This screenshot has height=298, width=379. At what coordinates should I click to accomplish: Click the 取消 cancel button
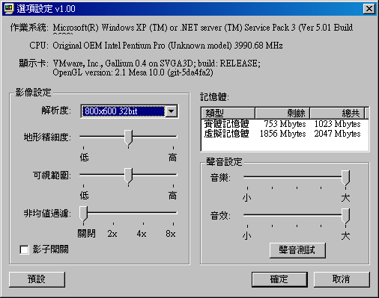click(x=342, y=279)
